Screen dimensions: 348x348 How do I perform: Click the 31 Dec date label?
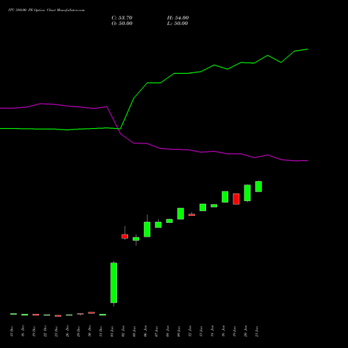[101, 331]
